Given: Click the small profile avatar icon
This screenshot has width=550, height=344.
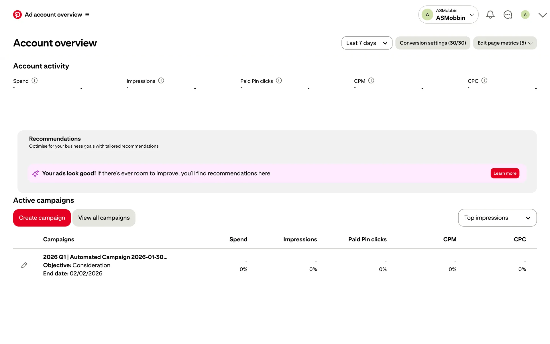Looking at the screenshot, I should tap(525, 15).
